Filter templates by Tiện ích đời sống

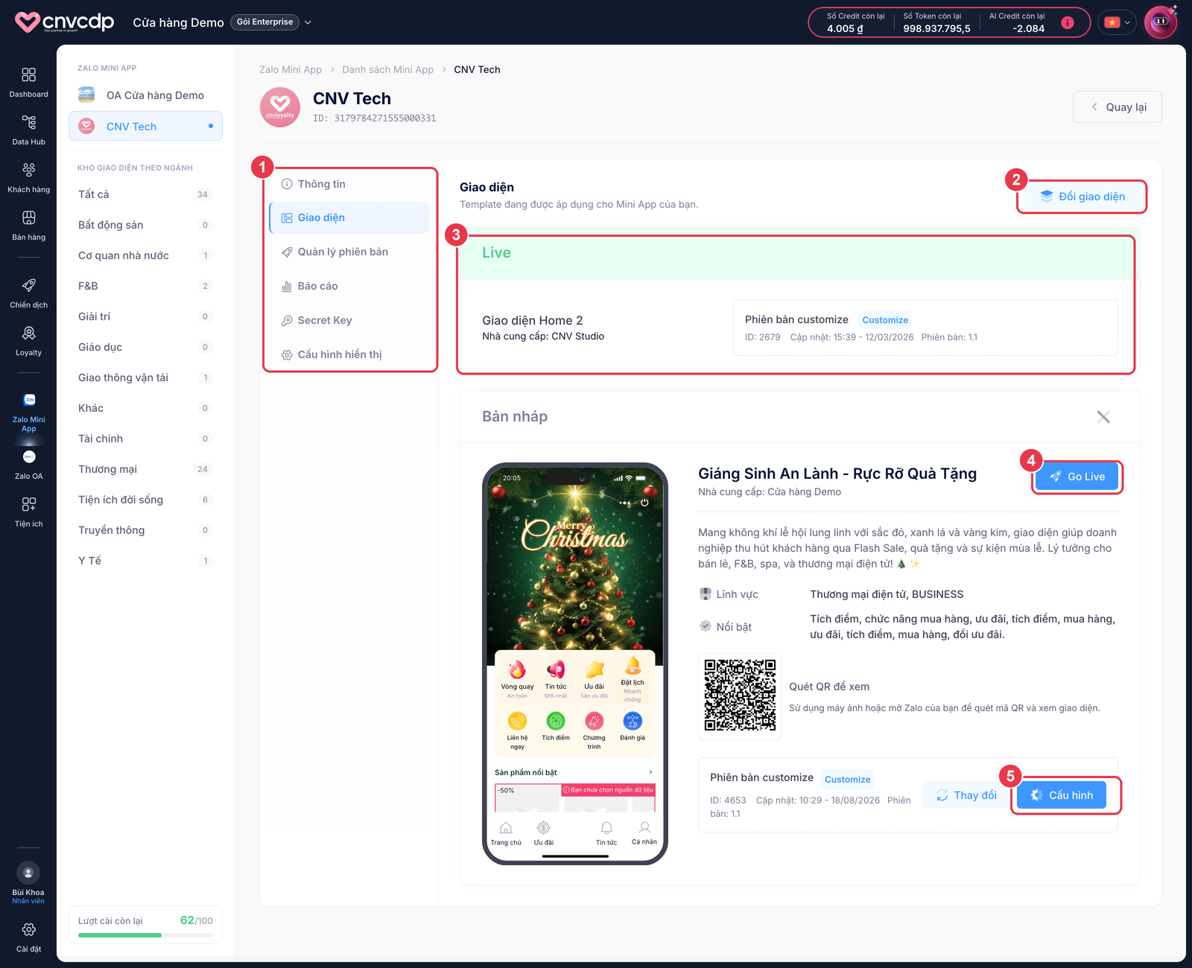coord(145,500)
